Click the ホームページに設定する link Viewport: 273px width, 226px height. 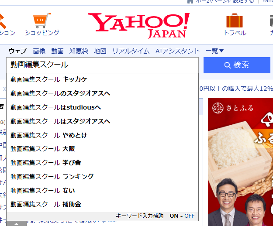pos(225,1)
